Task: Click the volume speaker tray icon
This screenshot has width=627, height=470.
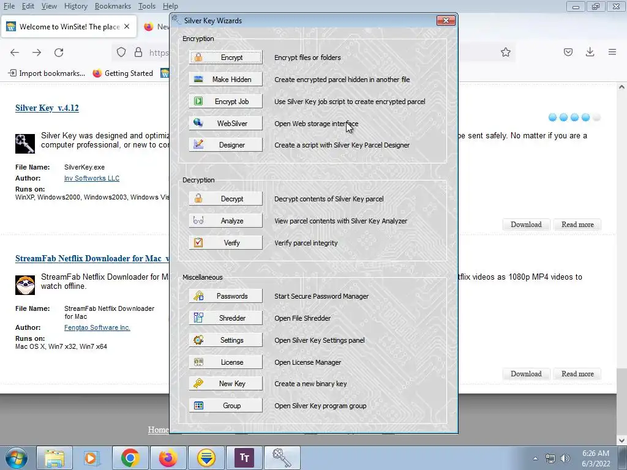Action: (x=565, y=458)
